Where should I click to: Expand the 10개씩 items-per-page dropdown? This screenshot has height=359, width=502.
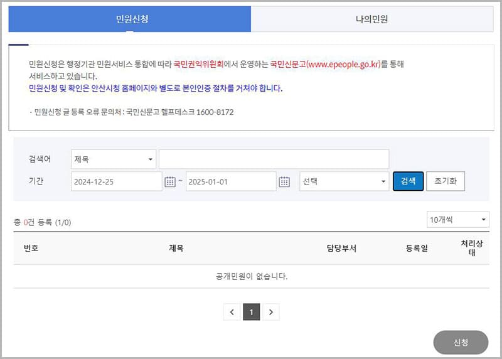[x=457, y=220]
